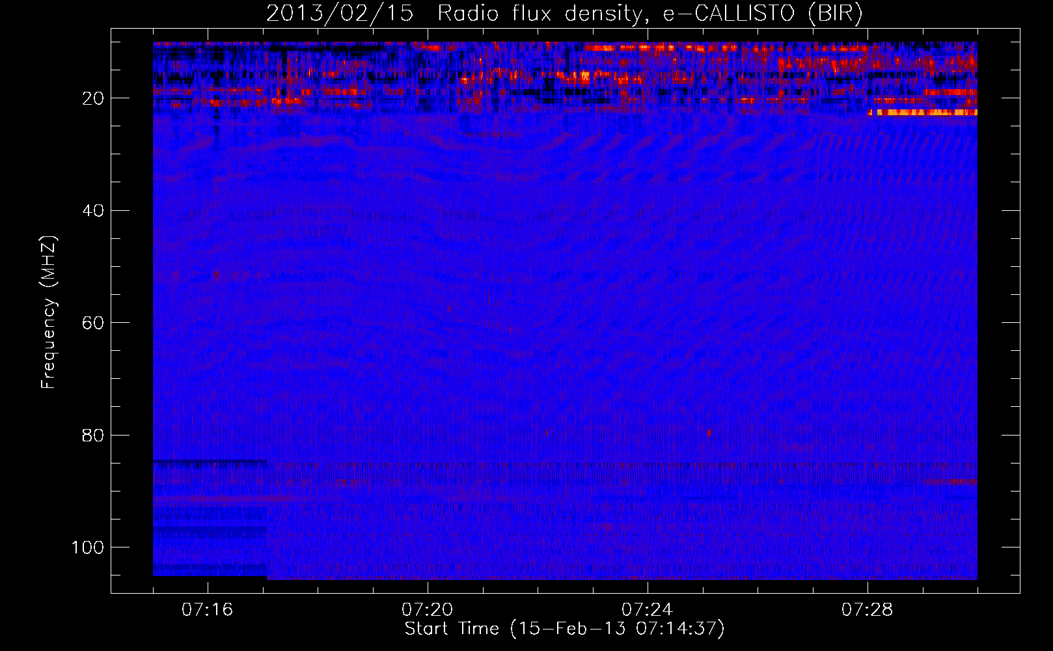This screenshot has width=1053, height=651.
Task: Click the 07:16 time tick label
Action: coord(207,610)
